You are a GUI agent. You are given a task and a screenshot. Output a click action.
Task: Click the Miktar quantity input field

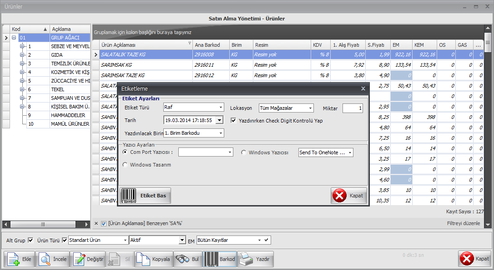click(x=353, y=108)
